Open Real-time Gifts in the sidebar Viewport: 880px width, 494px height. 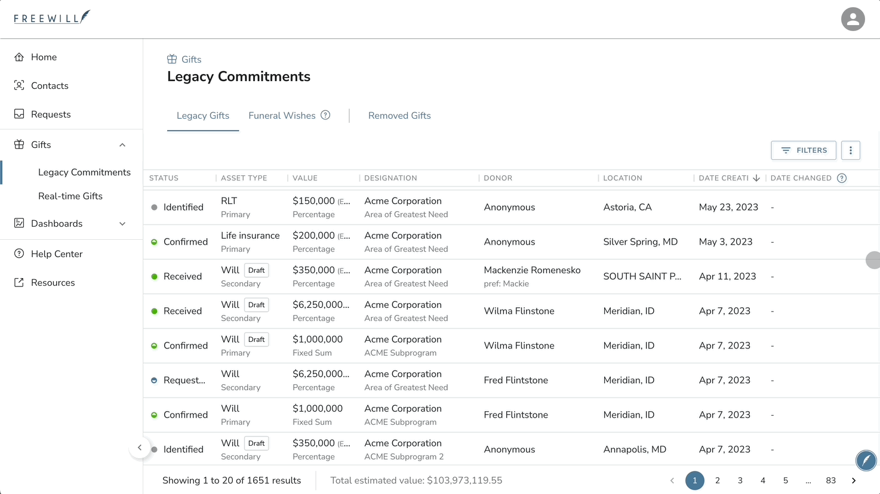click(x=70, y=196)
